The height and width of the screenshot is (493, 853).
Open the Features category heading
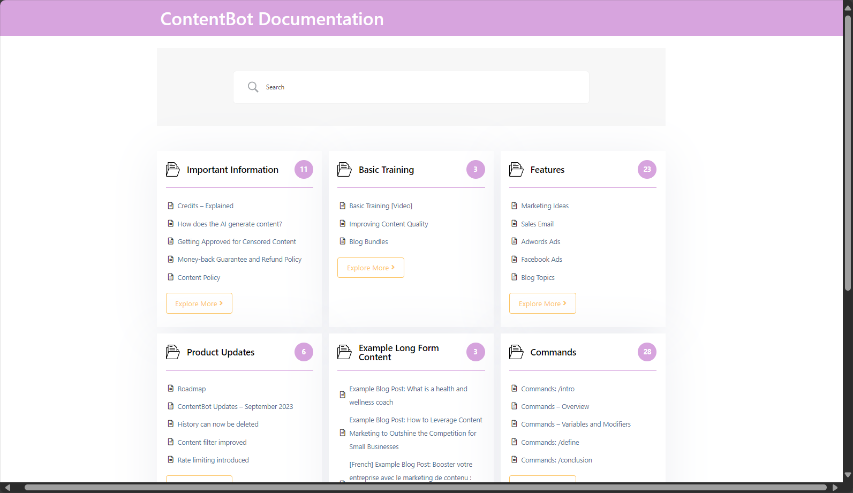tap(547, 170)
